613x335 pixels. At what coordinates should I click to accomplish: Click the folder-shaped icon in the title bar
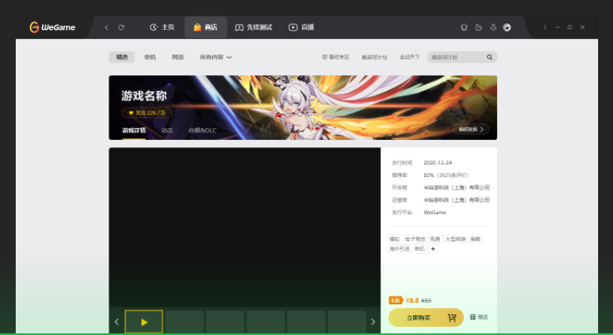479,27
